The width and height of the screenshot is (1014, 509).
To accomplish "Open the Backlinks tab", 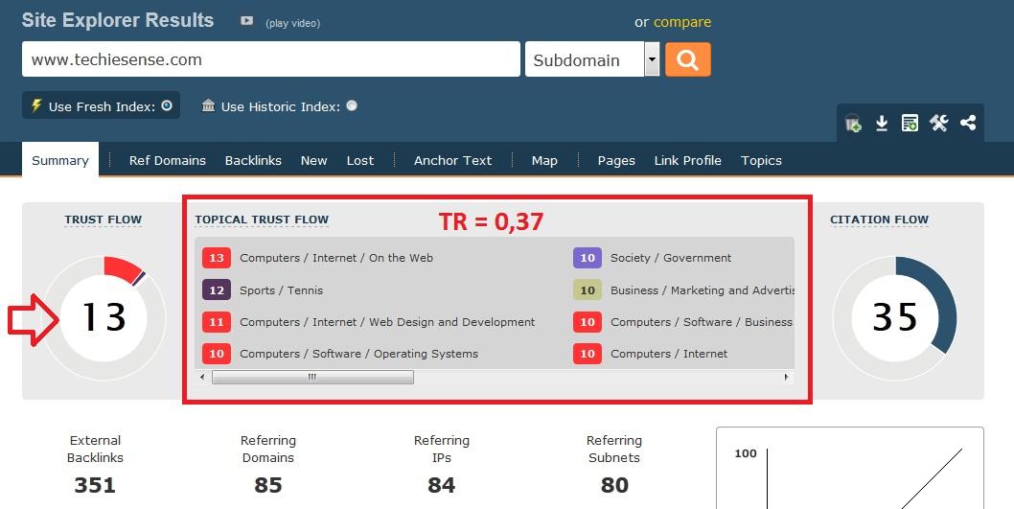I will click(x=253, y=160).
